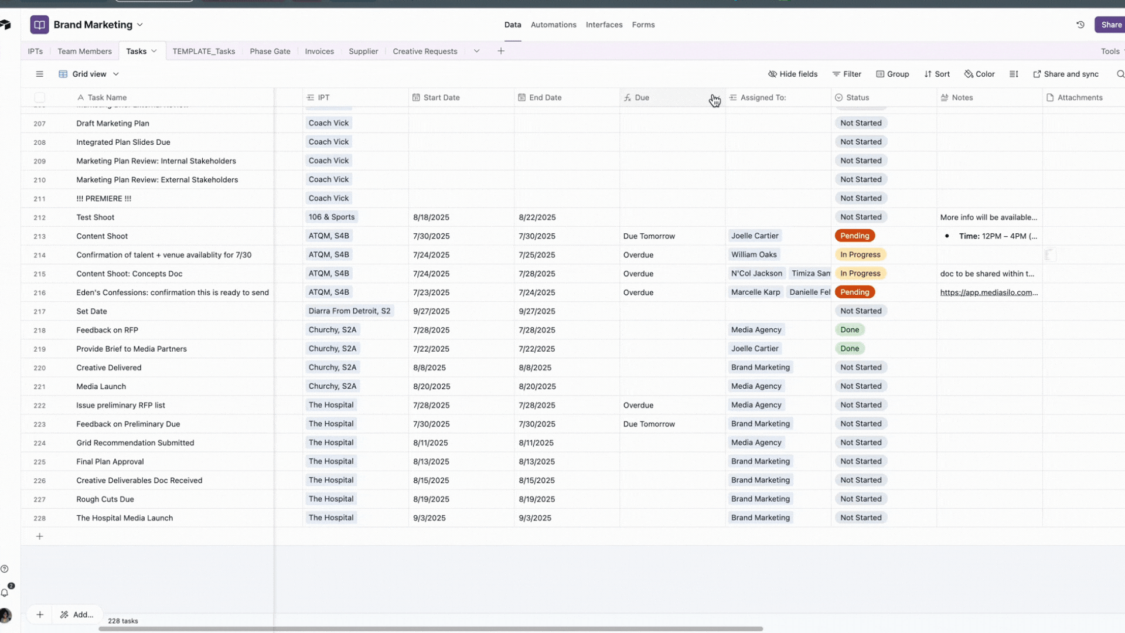This screenshot has width=1125, height=633.
Task: Click the Share button
Action: 1111,25
